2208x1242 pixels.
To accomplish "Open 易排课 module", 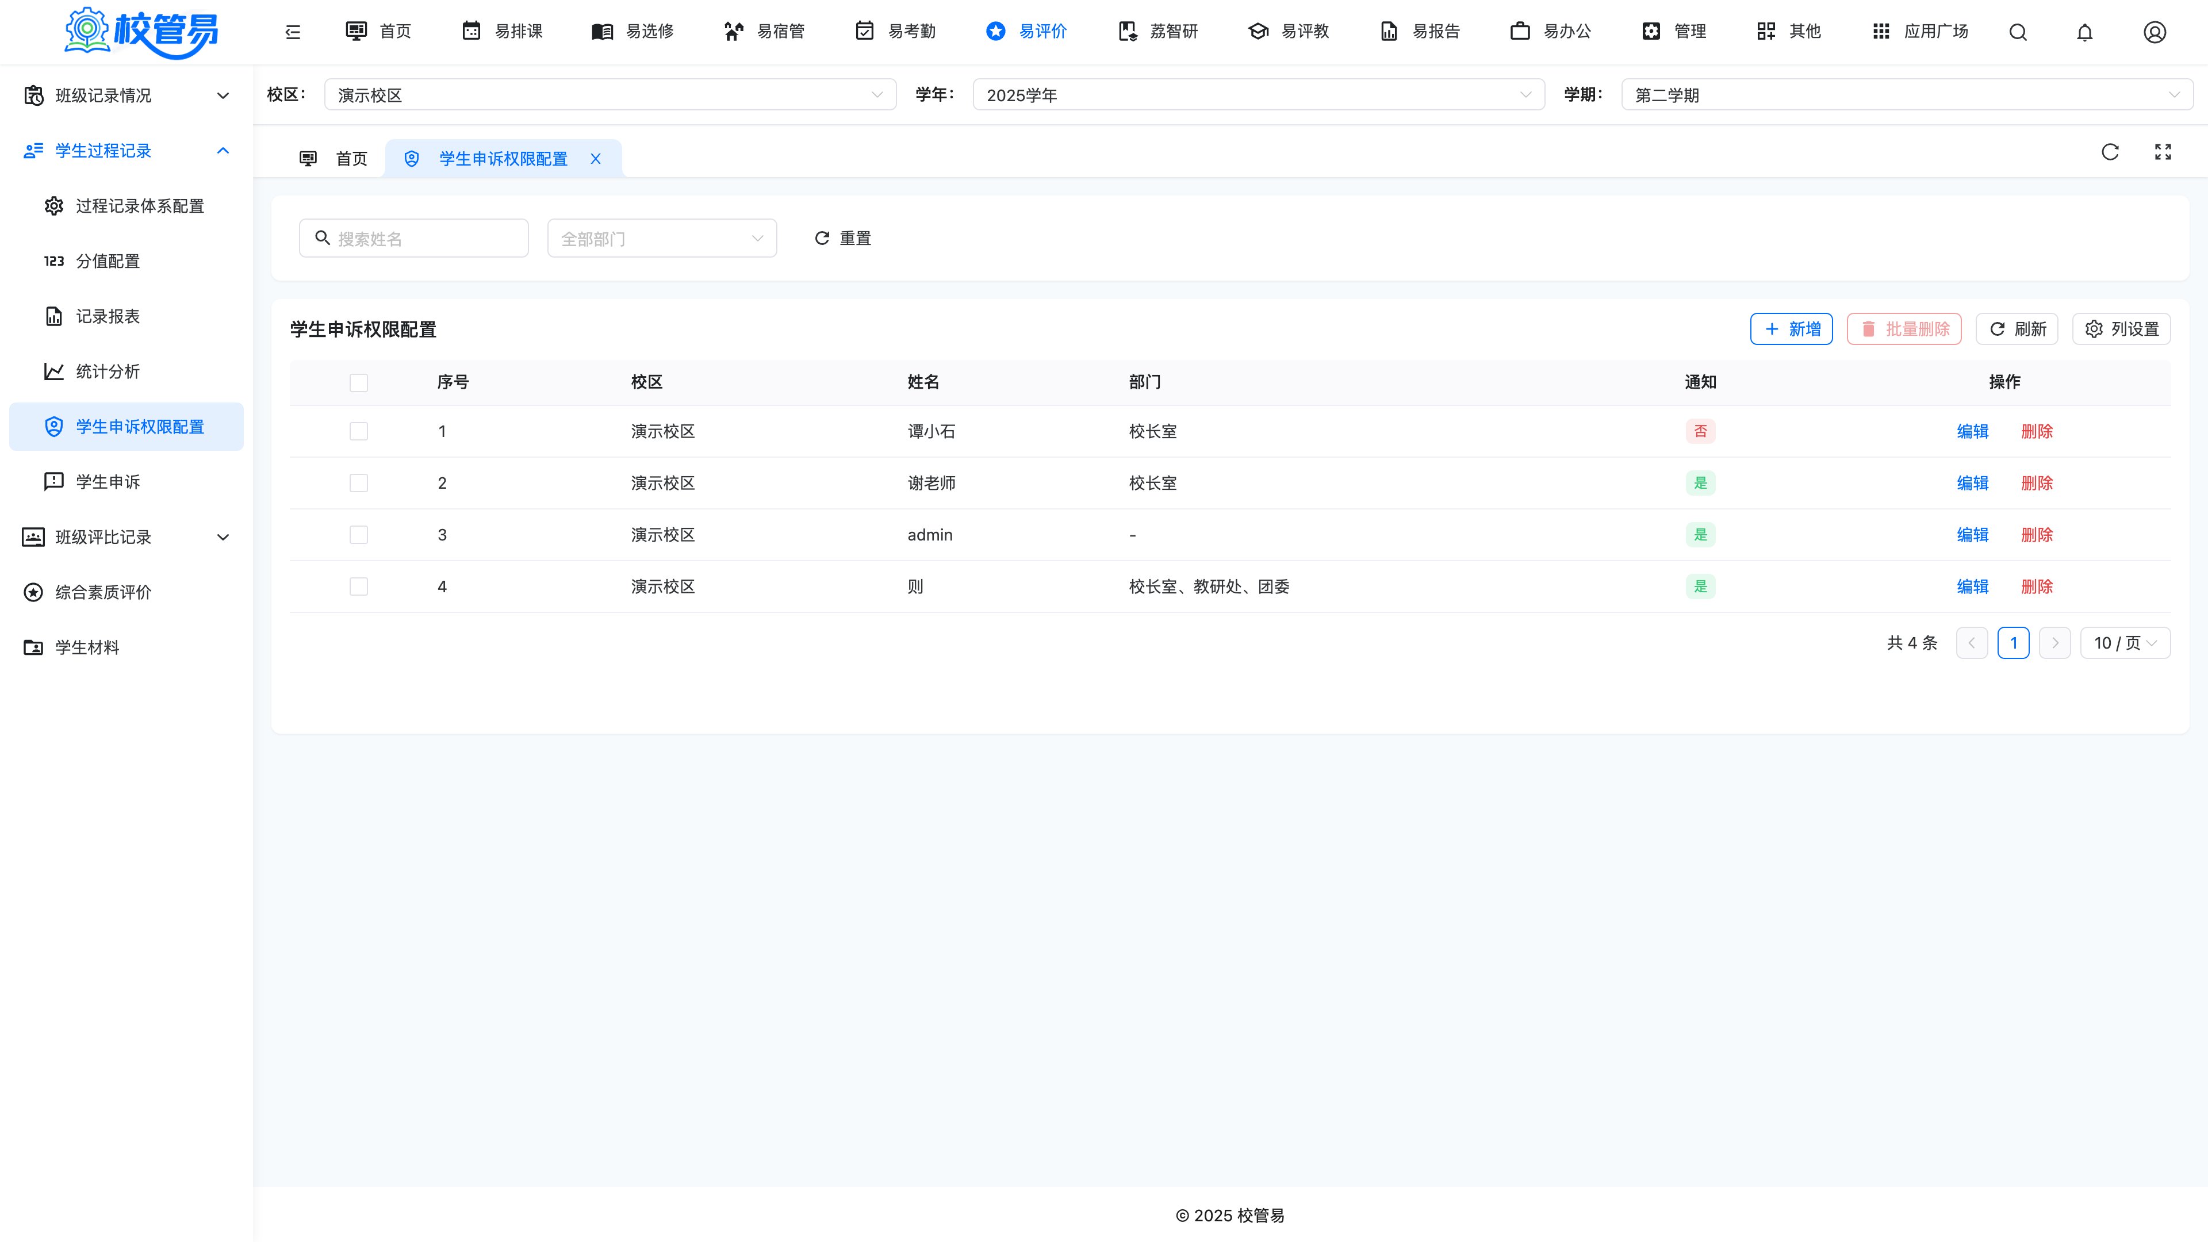I will coord(503,32).
